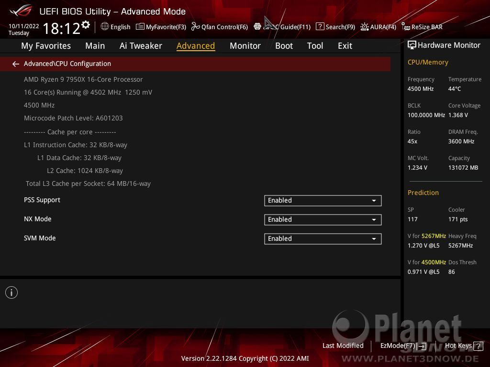
Task: Click the MyFavorite list icon
Action: pyautogui.click(x=140, y=27)
